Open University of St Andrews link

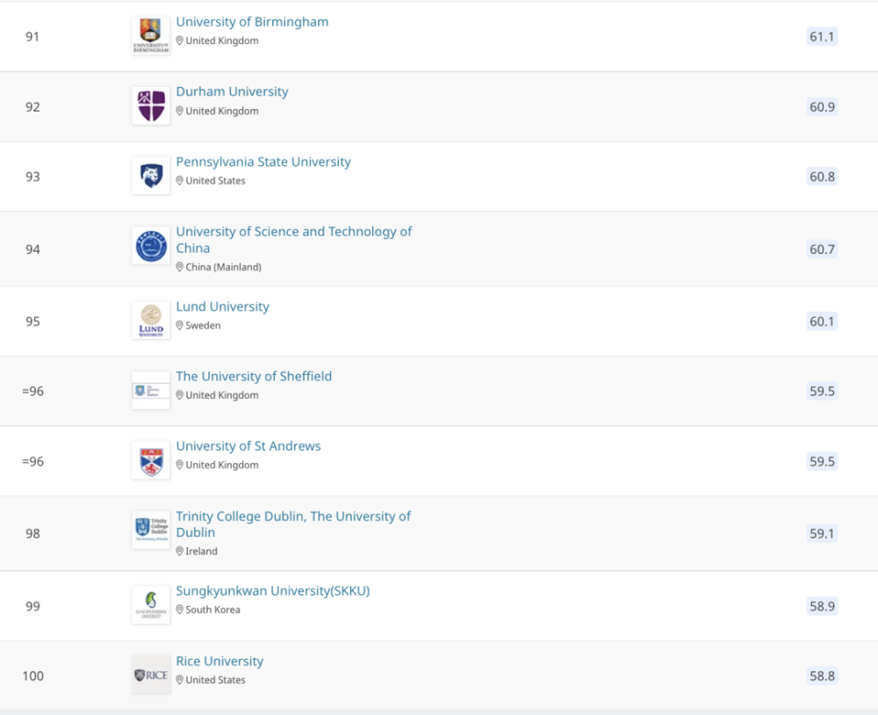click(248, 446)
